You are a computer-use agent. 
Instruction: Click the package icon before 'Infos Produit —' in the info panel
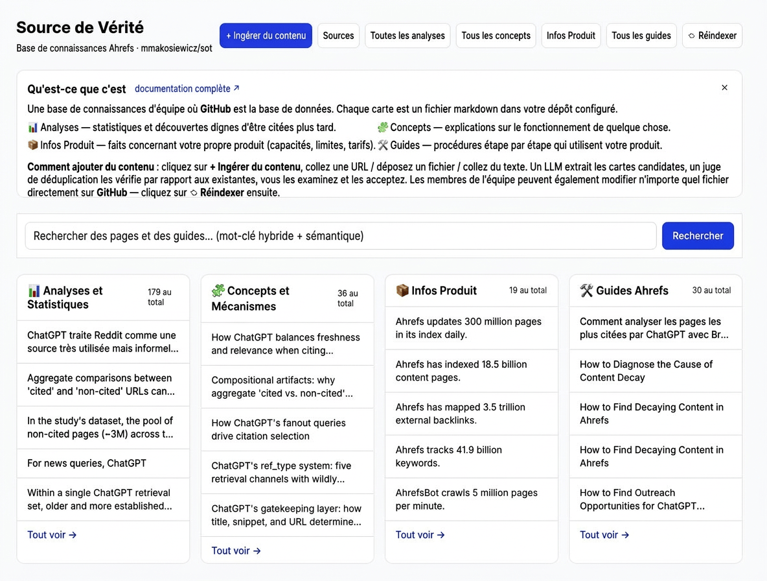33,145
